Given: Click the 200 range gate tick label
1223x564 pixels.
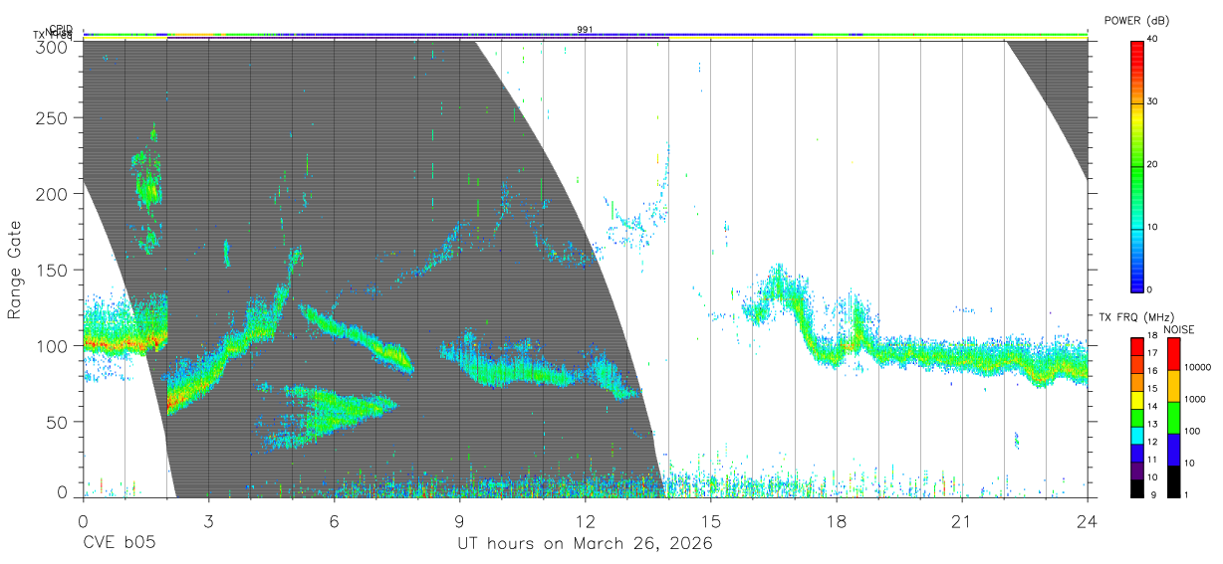Looking at the screenshot, I should click(53, 194).
